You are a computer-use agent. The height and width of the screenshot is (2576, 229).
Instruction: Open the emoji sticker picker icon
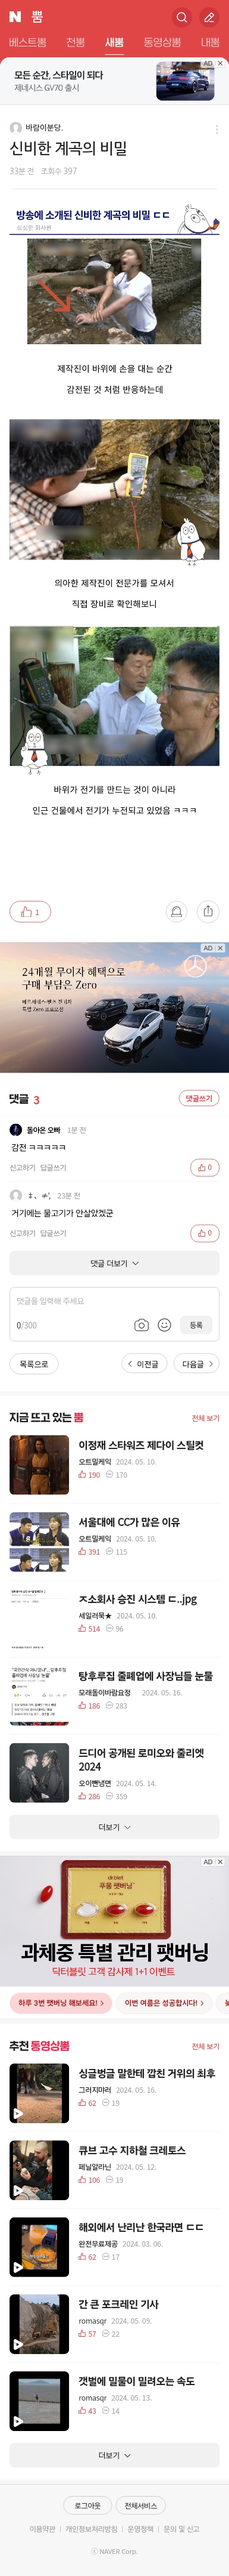(164, 1325)
